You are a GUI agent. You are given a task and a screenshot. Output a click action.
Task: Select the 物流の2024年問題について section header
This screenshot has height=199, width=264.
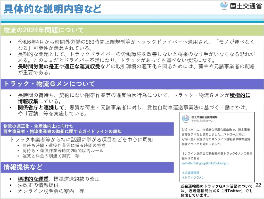pos(44,30)
